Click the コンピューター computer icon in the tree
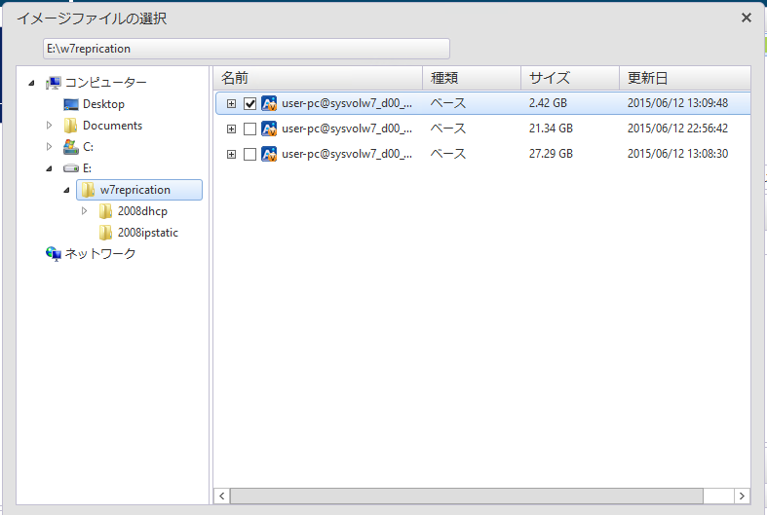The height and width of the screenshot is (515, 767). pyautogui.click(x=54, y=83)
